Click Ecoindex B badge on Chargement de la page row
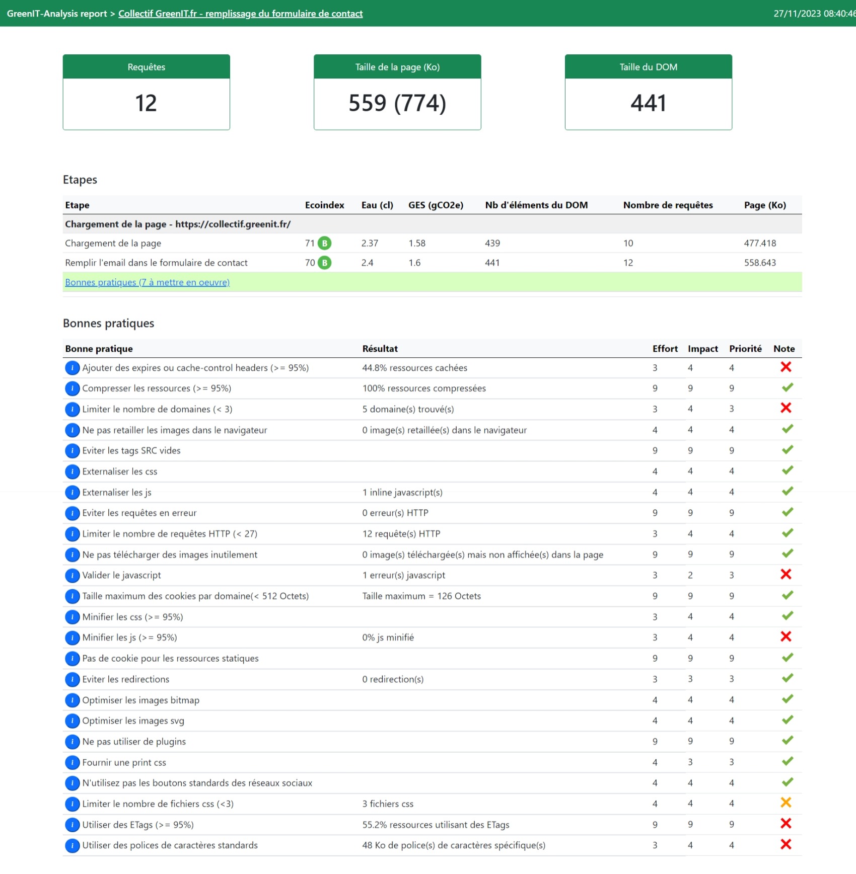Viewport: 856px width, 874px height. pos(325,243)
